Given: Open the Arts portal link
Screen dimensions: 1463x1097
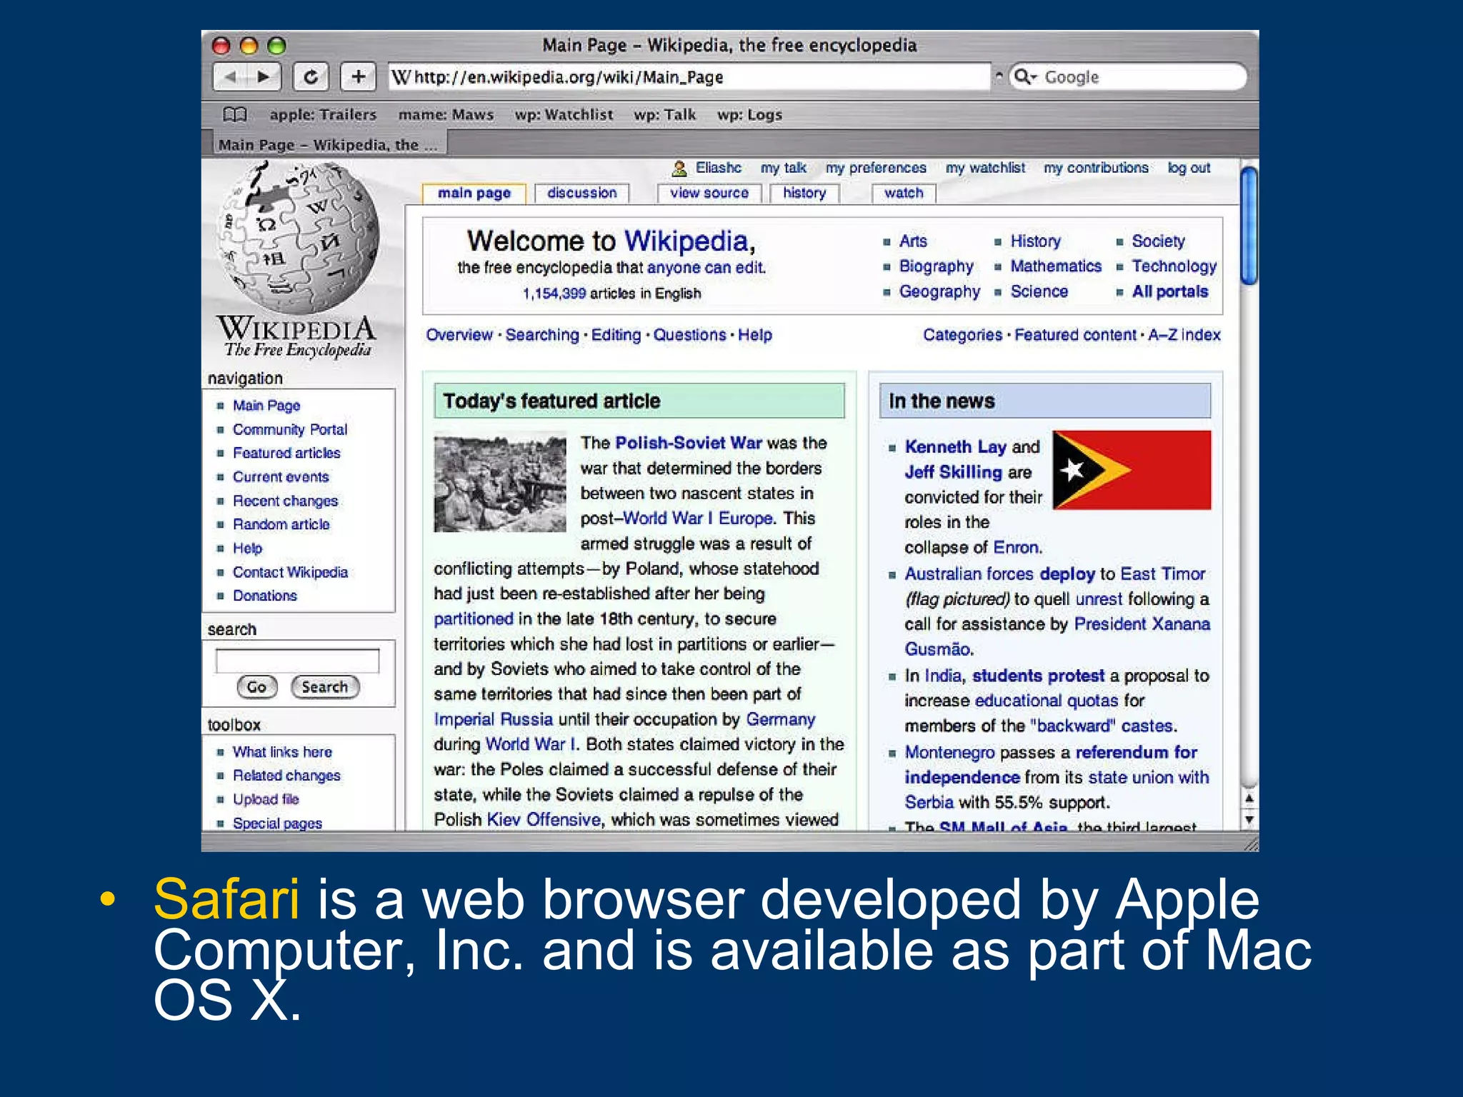Looking at the screenshot, I should 913,241.
